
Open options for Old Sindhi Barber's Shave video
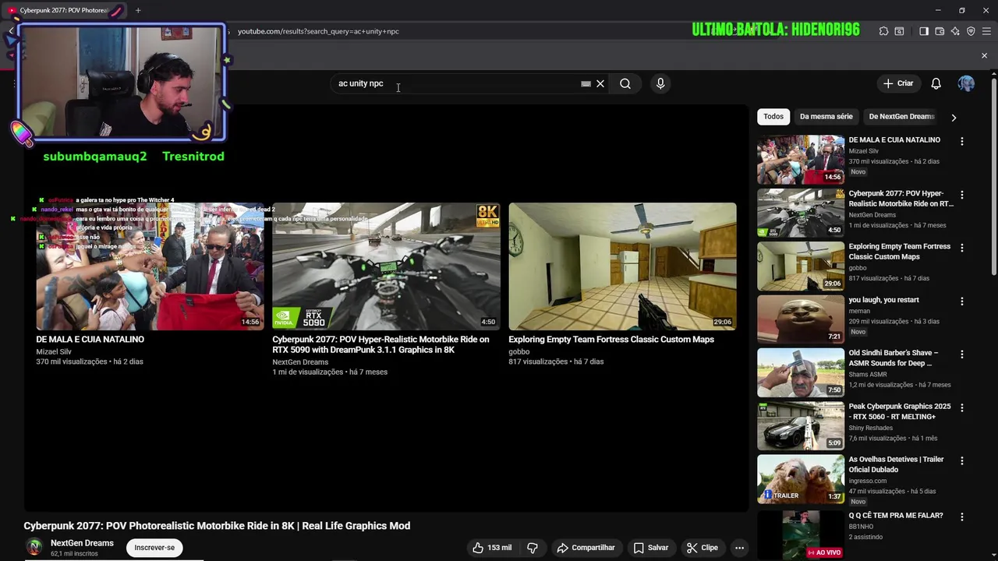click(961, 354)
